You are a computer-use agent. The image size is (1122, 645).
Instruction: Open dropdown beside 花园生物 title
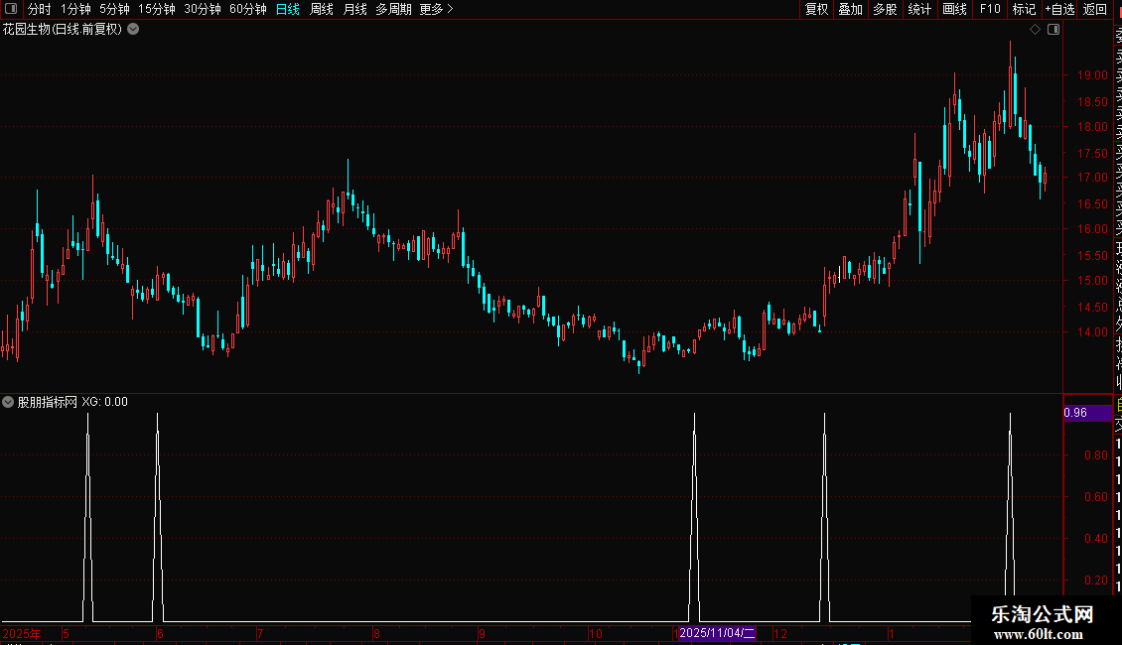[x=133, y=30]
